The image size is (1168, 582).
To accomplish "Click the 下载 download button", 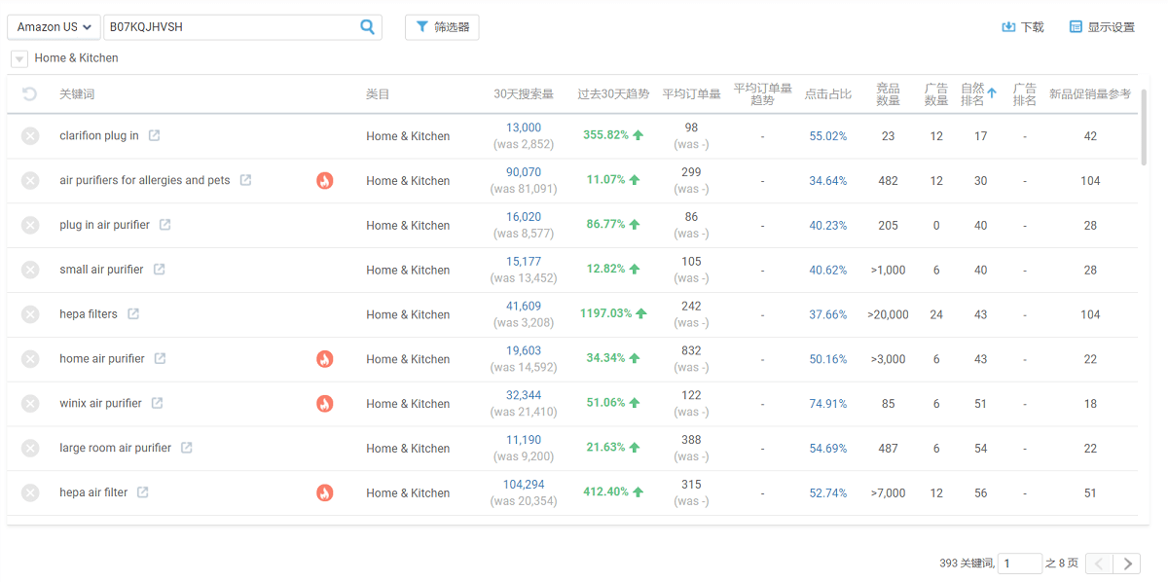I will click(x=1023, y=27).
